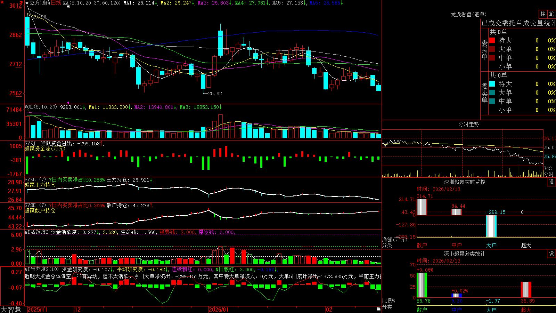The width and height of the screenshot is (556, 313).
Task: Click the VOL(5,10,20) indicator label
Action: click(x=41, y=107)
